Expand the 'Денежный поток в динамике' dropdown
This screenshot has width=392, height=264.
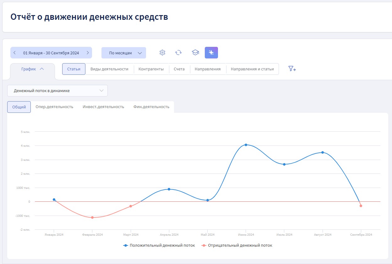[x=57, y=91]
